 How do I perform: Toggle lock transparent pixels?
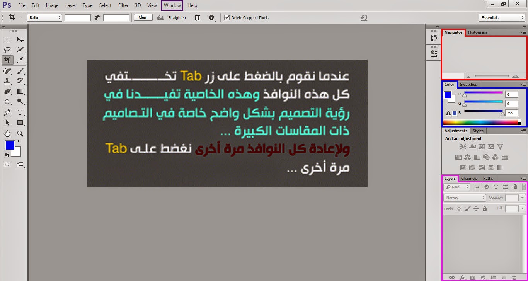[x=459, y=209]
